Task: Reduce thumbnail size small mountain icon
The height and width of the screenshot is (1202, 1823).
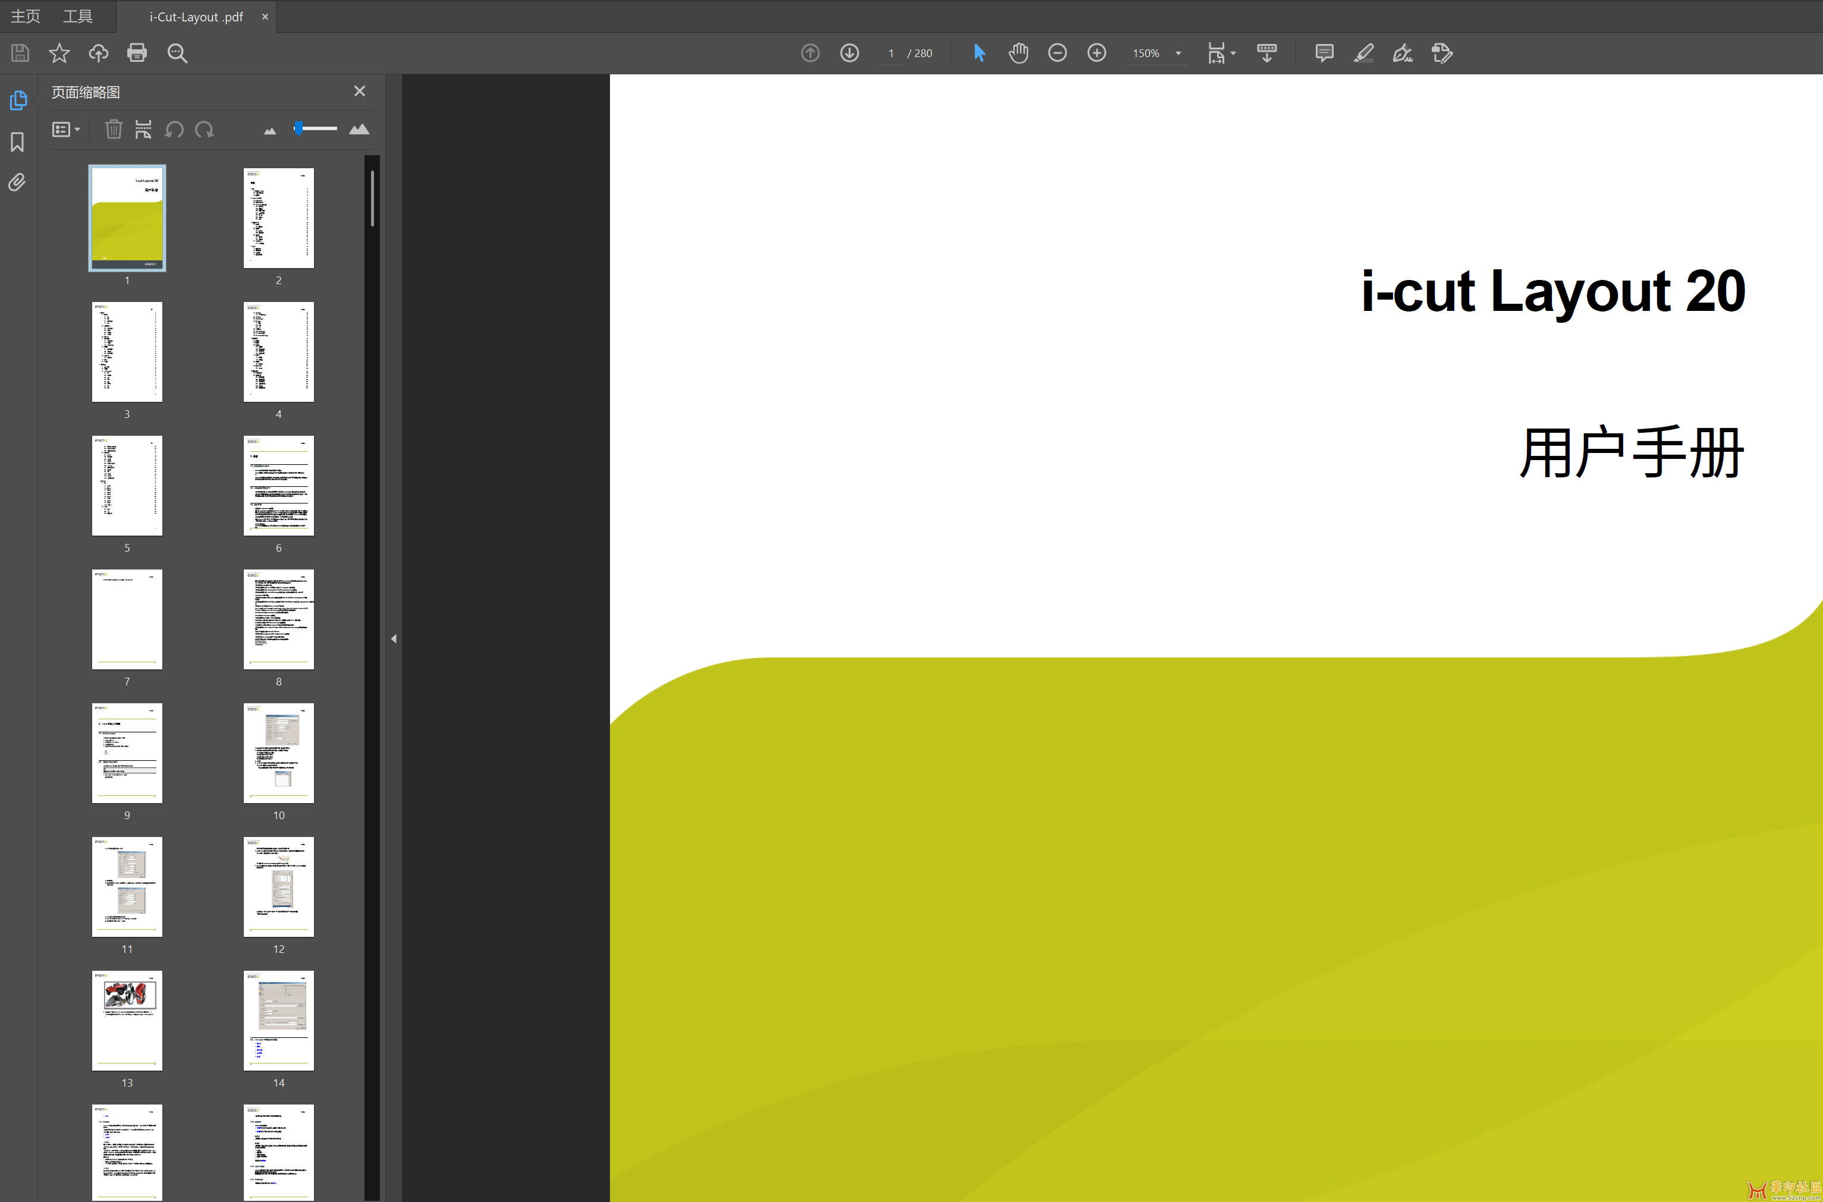Action: pyautogui.click(x=270, y=131)
